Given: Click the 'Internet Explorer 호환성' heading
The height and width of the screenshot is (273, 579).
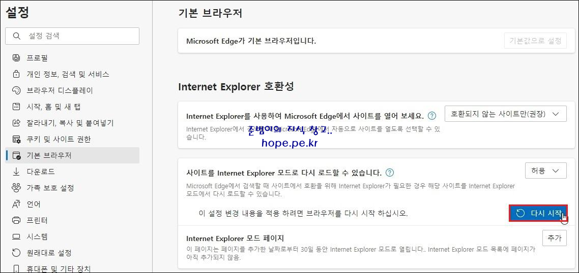Looking at the screenshot, I should point(236,87).
